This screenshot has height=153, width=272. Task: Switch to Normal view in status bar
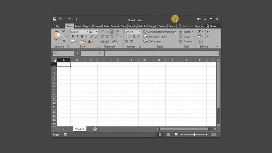(x=160, y=134)
